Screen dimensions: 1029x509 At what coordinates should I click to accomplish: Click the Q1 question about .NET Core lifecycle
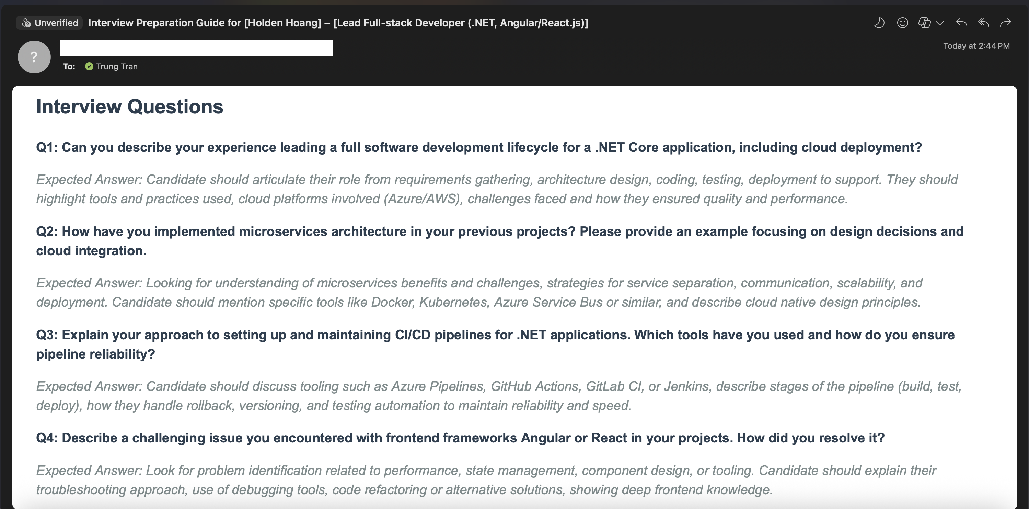coord(478,148)
